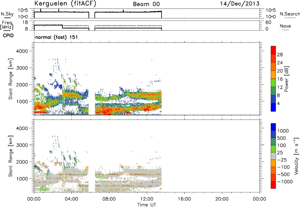Click the title text 'Kerguelen (fitACF)'
300x207 pixels.
[x=65, y=4]
